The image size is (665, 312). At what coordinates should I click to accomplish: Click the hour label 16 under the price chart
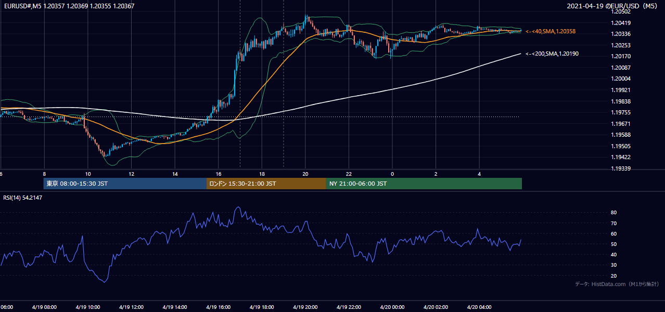(219, 174)
